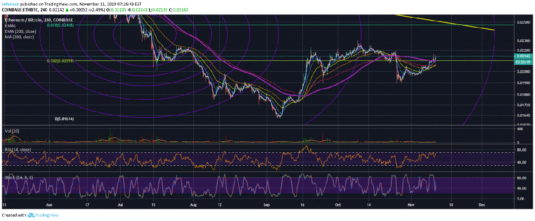The height and width of the screenshot is (221, 535).
Task: Click the 0.382(0.02059) Fibonacci level label
Action: pos(61,61)
